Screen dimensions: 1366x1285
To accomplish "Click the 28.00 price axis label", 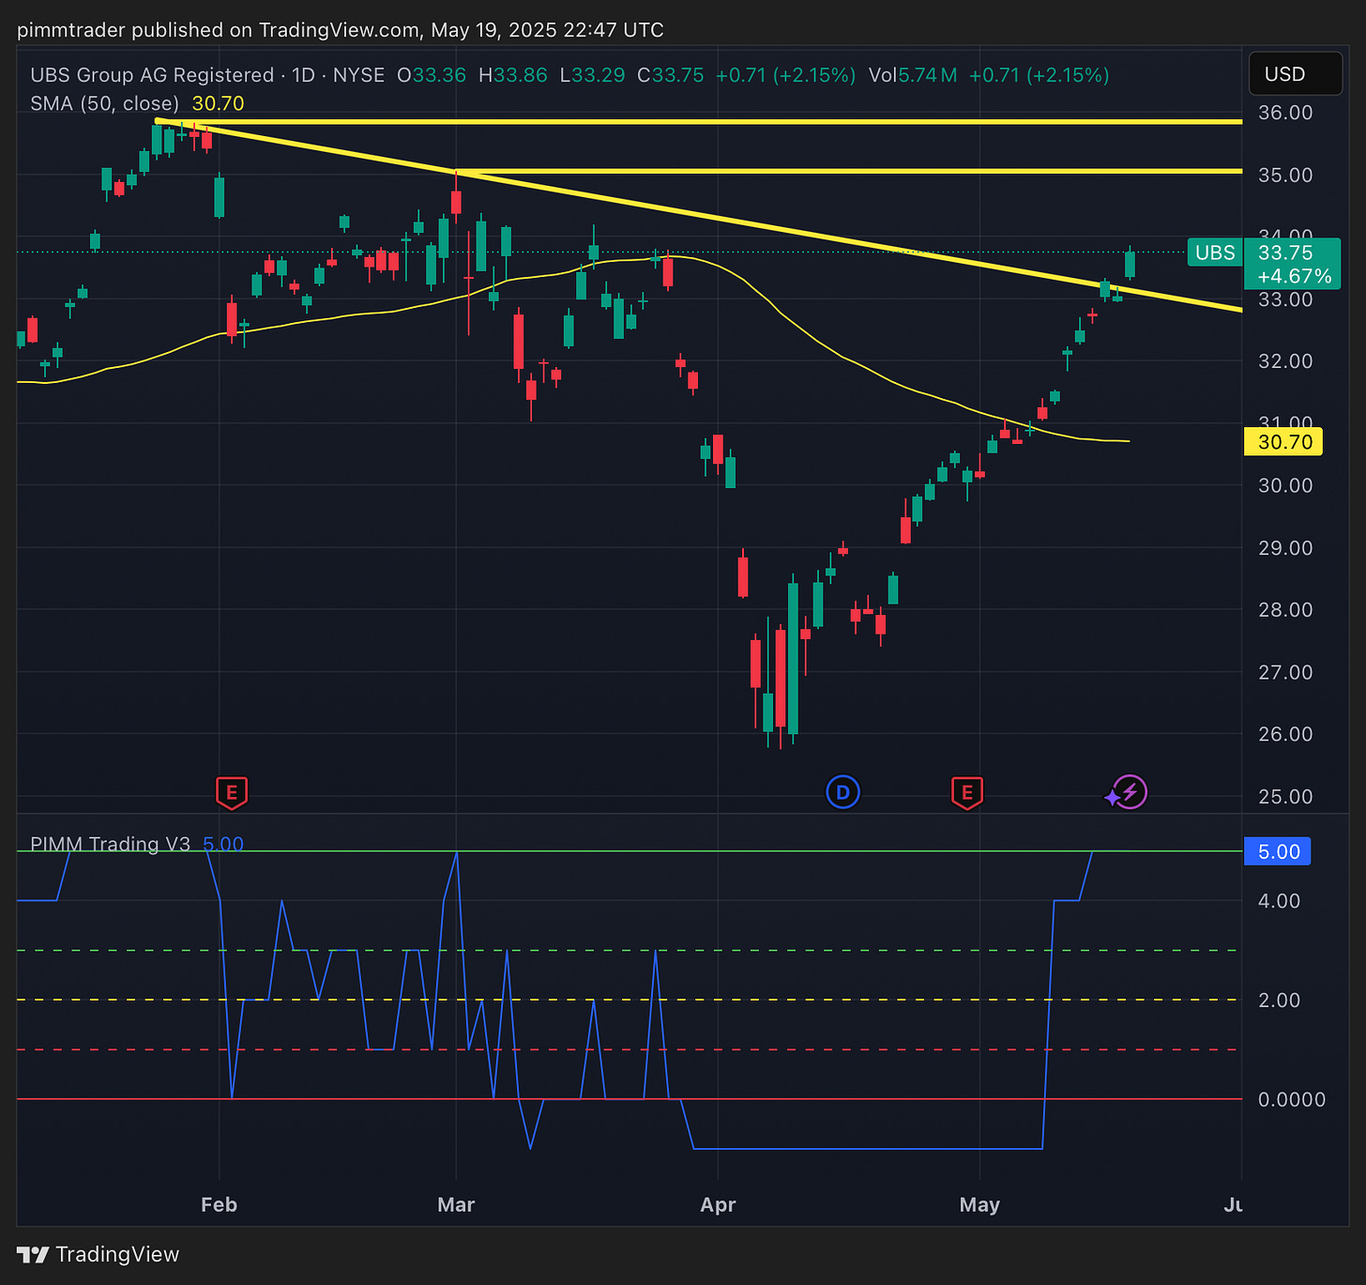I will [1284, 610].
